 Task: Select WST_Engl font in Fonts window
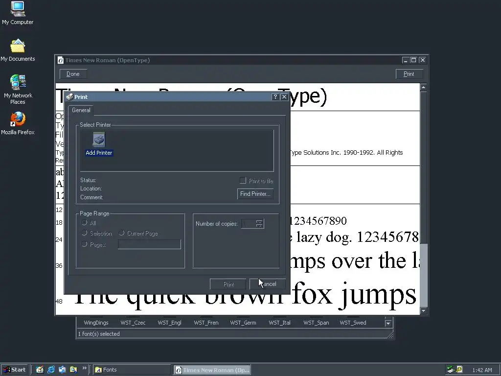pos(169,323)
